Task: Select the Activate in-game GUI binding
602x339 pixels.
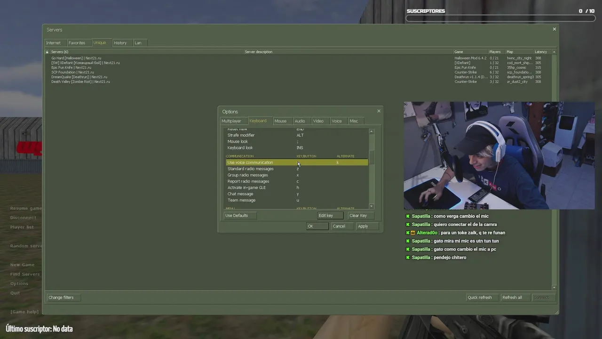Action: coord(297,187)
